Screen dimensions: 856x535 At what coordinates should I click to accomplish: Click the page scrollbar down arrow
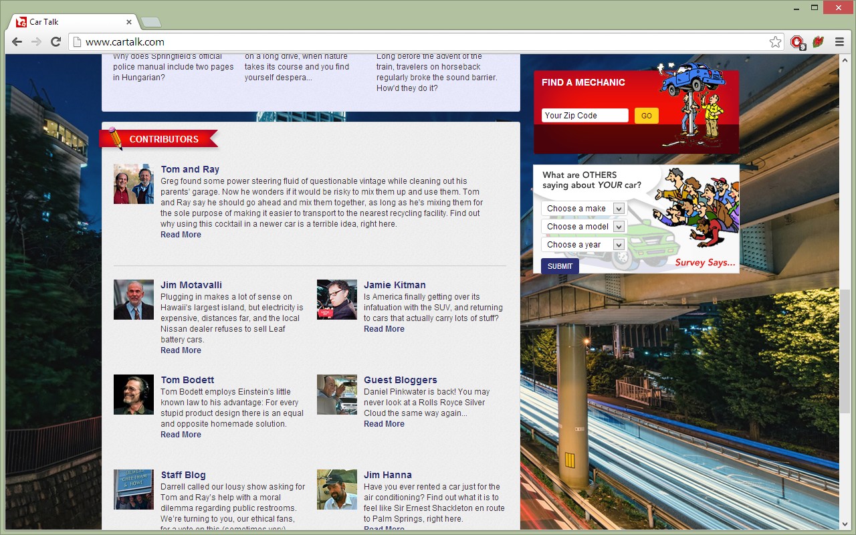pyautogui.click(x=845, y=524)
